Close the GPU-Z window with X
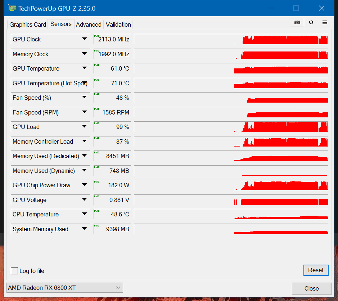 [x=321, y=8]
